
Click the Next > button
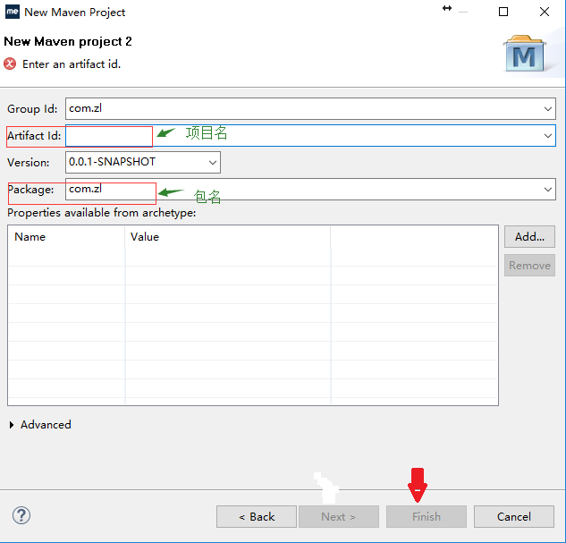tap(339, 517)
